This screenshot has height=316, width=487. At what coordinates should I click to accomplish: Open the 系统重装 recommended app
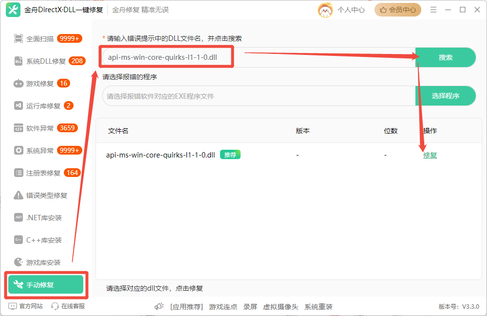pyautogui.click(x=318, y=307)
